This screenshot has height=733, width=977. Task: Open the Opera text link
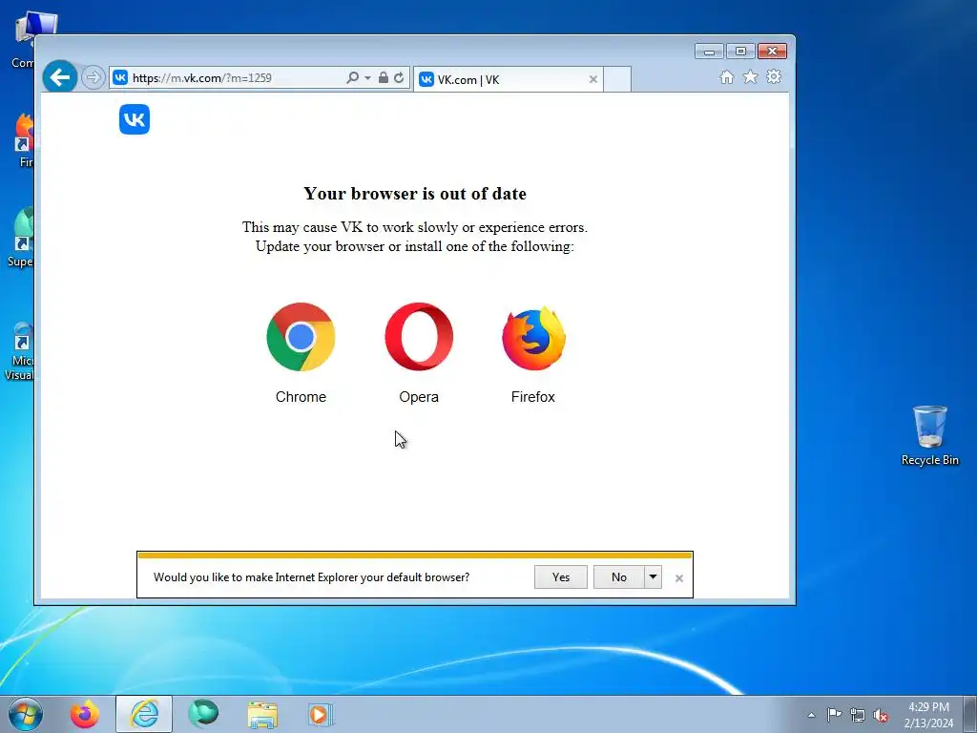coord(419,397)
